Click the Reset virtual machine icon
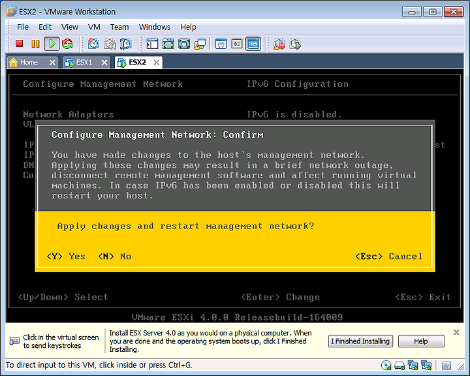Image resolution: width=470 pixels, height=376 pixels. click(x=67, y=44)
